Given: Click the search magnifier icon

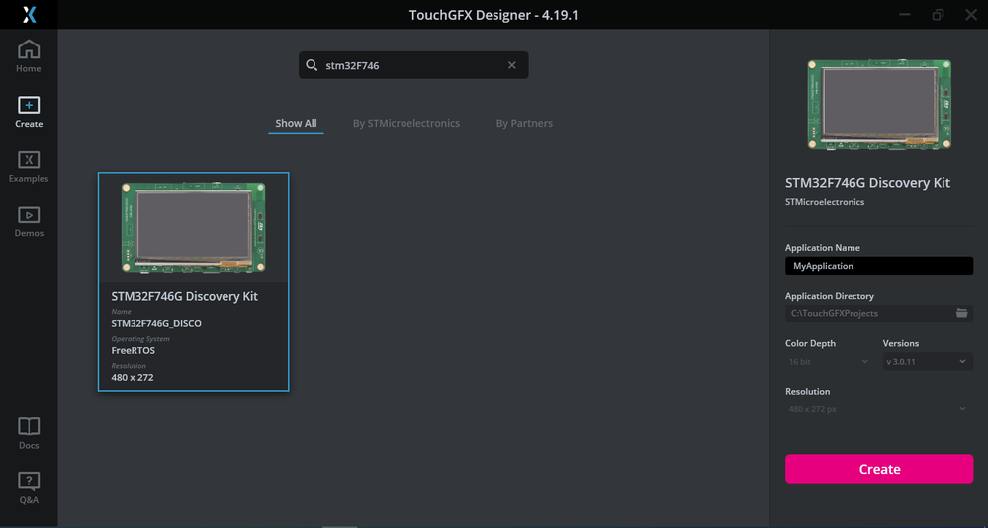Looking at the screenshot, I should point(312,65).
